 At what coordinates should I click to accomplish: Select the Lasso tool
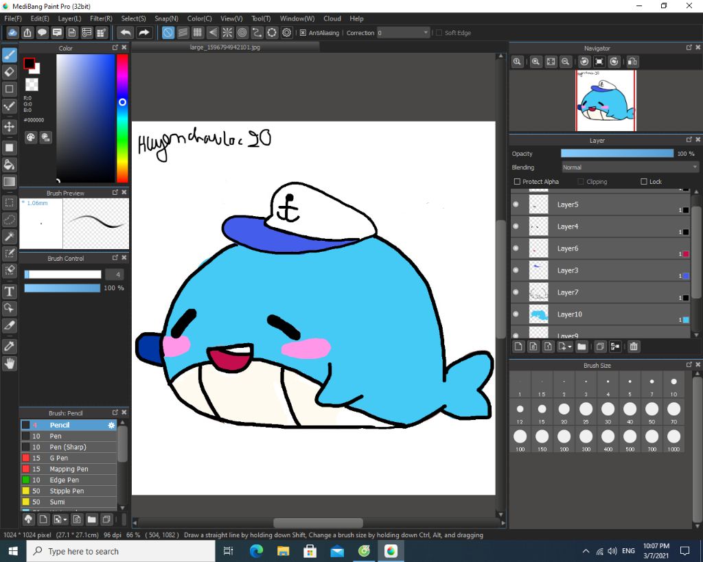(9, 220)
